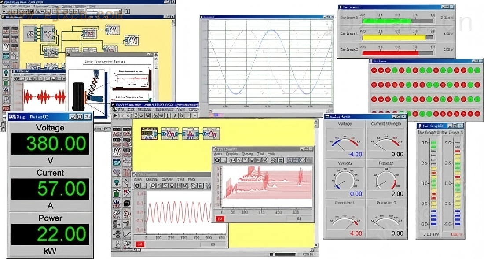Click the red horizontal bar graph
Viewport: 484px width, 259px height.
click(398, 53)
